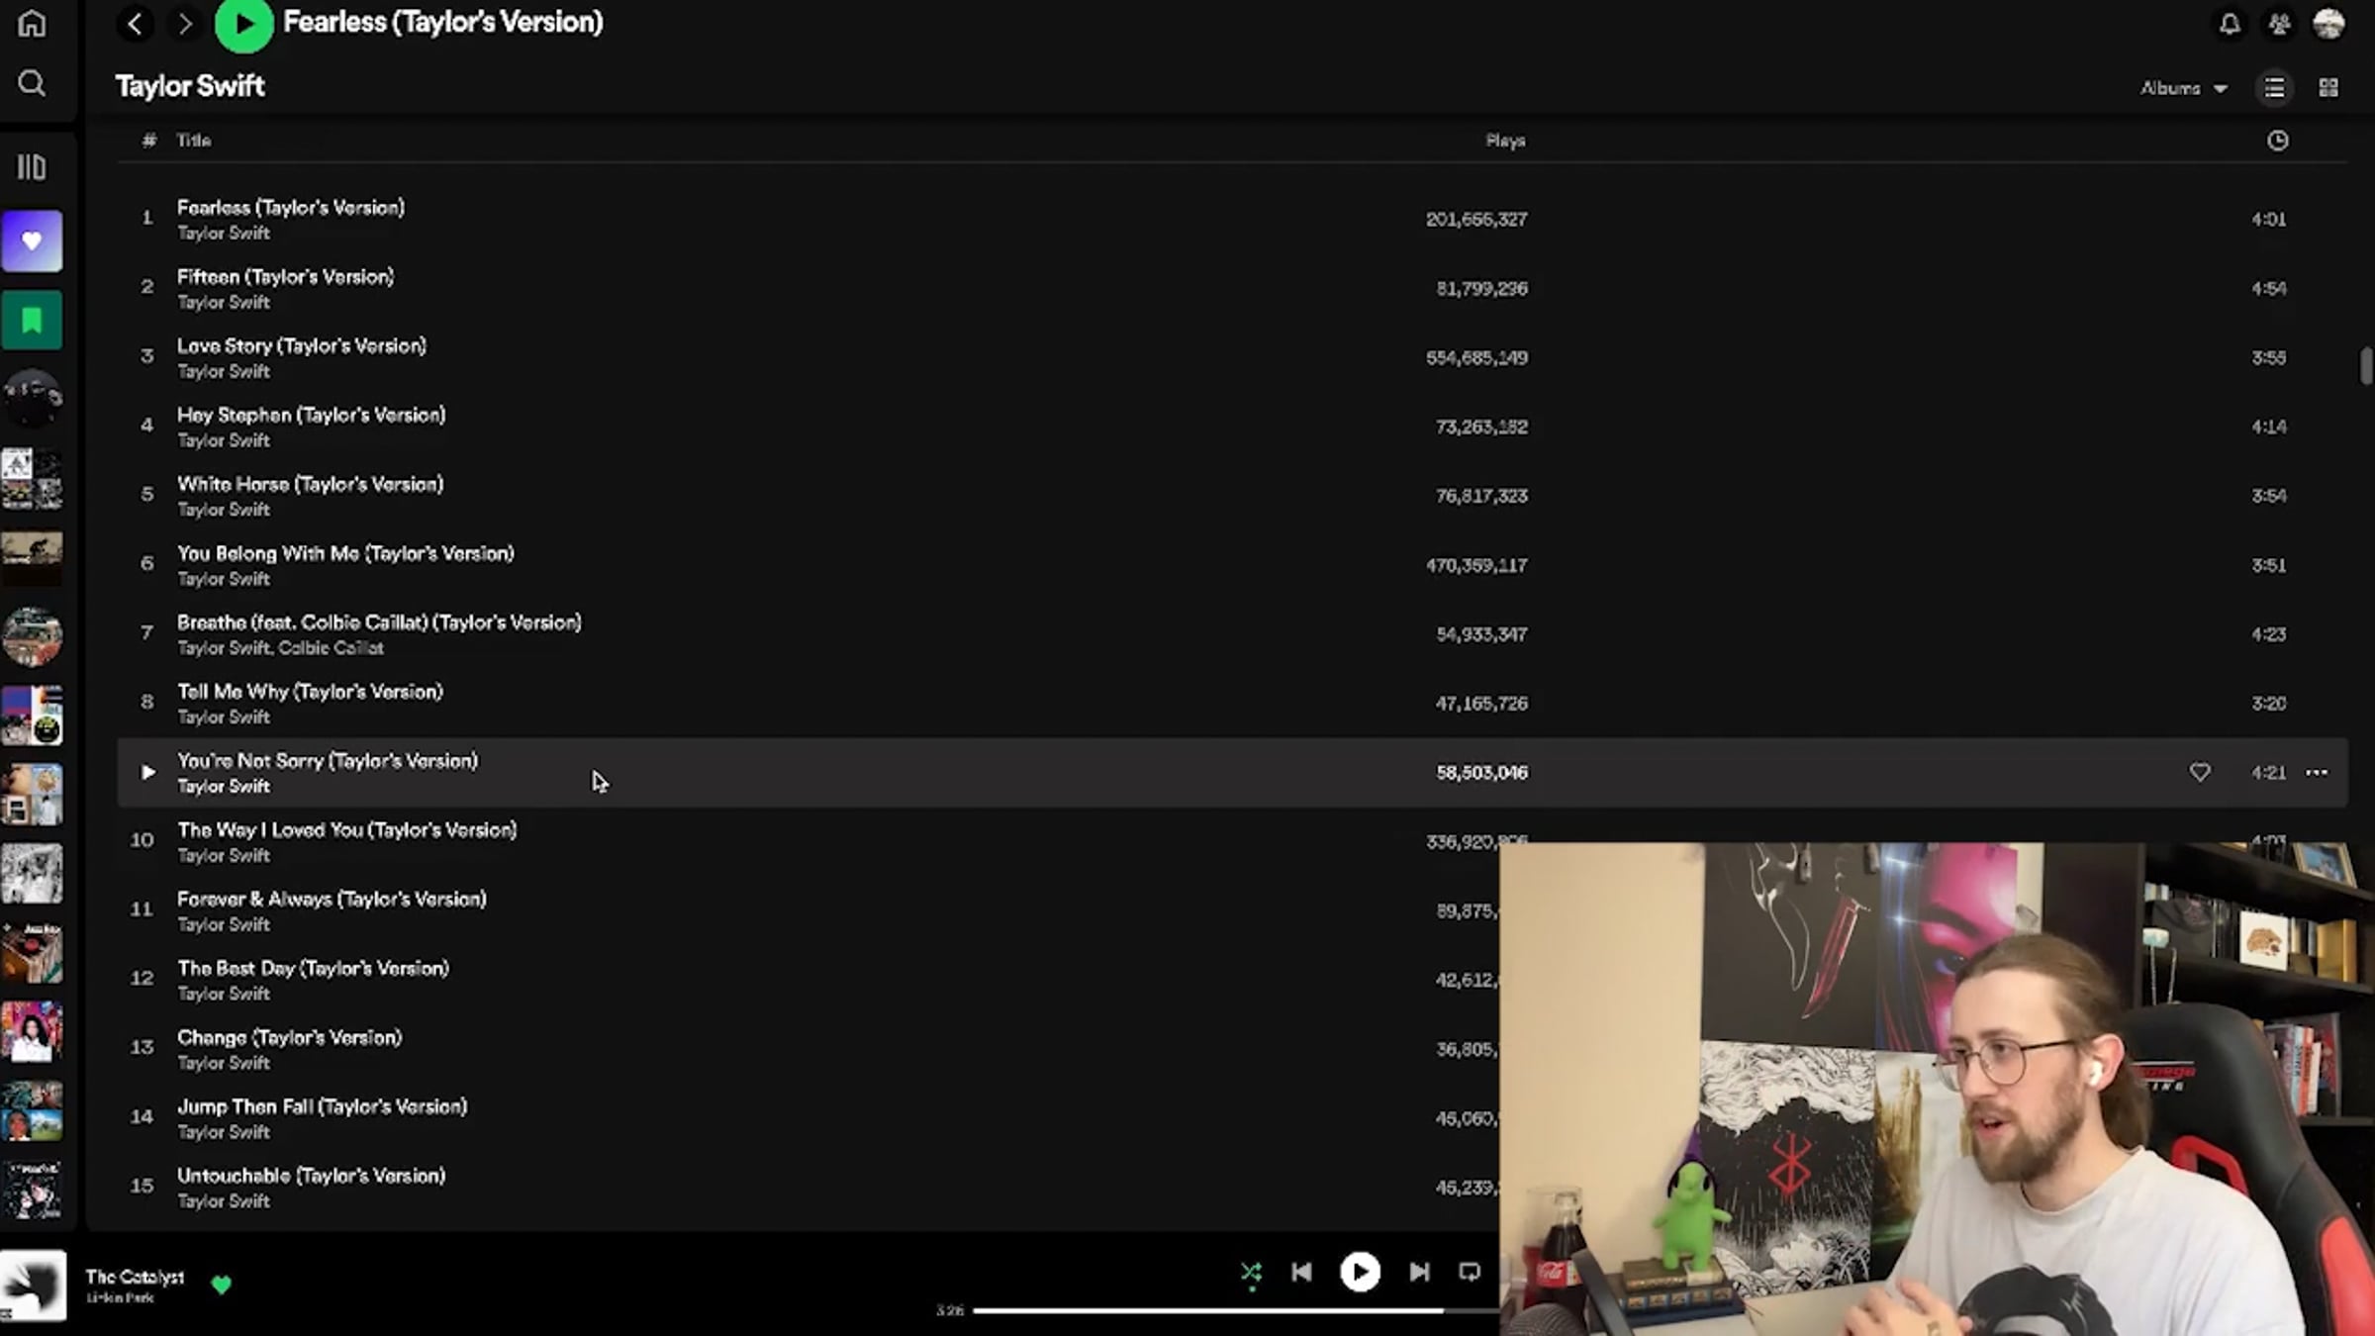Open Colbie Caillat artist link

(x=332, y=648)
